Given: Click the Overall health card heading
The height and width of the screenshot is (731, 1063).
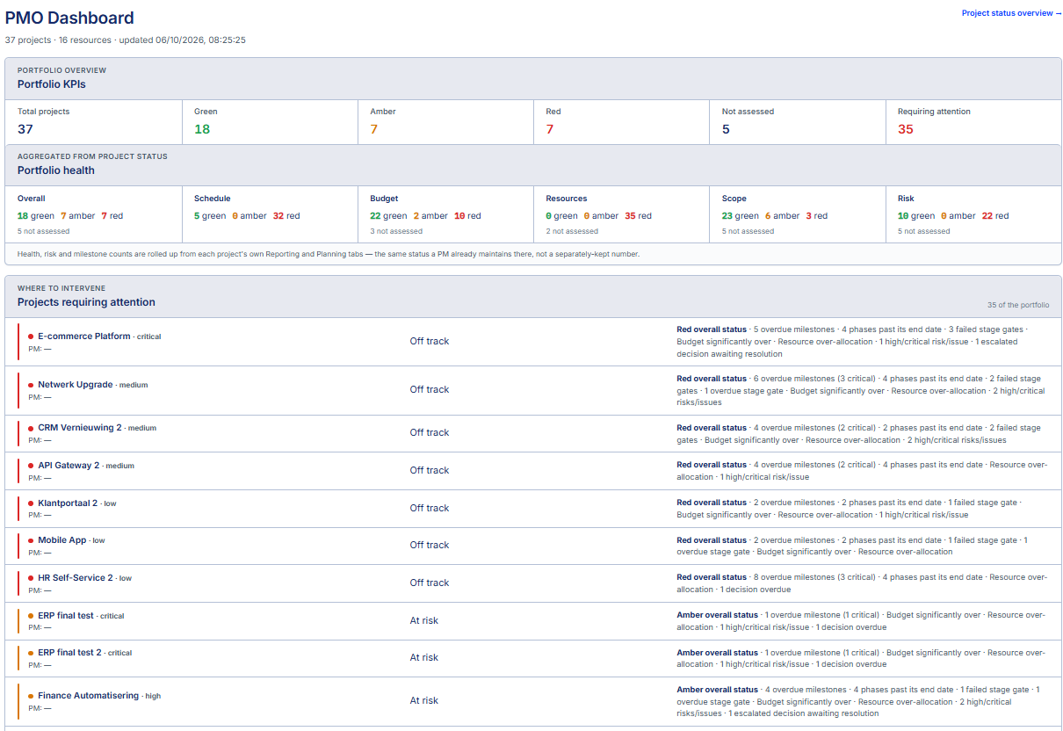Looking at the screenshot, I should coord(32,199).
